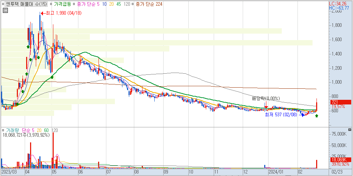This screenshot has height=176, width=353.
Task: Click the 2023/03 date axis label
Action: pos(9,172)
